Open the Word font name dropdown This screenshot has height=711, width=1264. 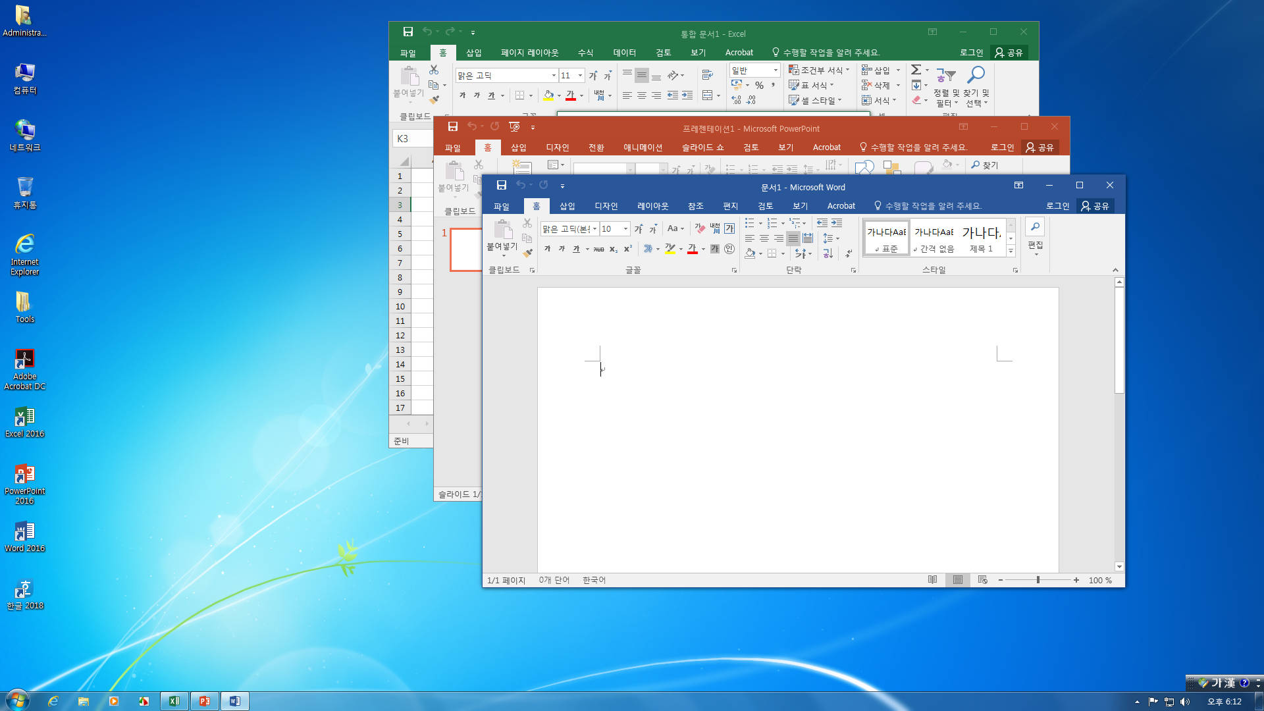tap(594, 229)
